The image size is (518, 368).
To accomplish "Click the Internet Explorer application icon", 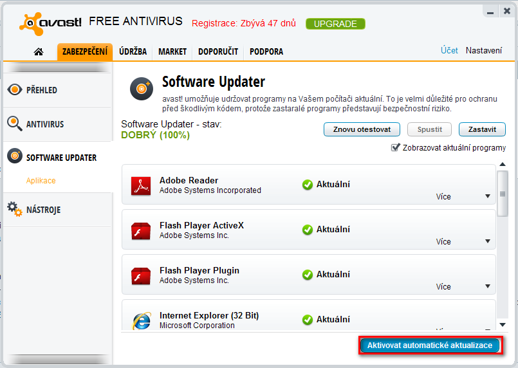I will point(140,320).
